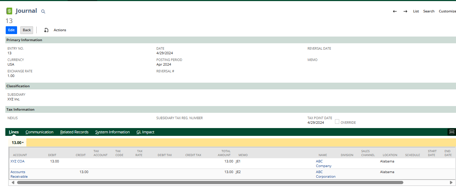Click the scrollbar right arrow
Image resolution: width=456 pixels, height=188 pixels.
tap(451, 183)
